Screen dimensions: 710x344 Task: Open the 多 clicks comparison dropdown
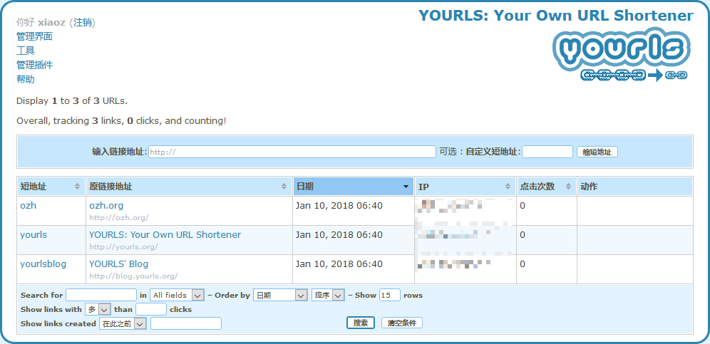(98, 310)
